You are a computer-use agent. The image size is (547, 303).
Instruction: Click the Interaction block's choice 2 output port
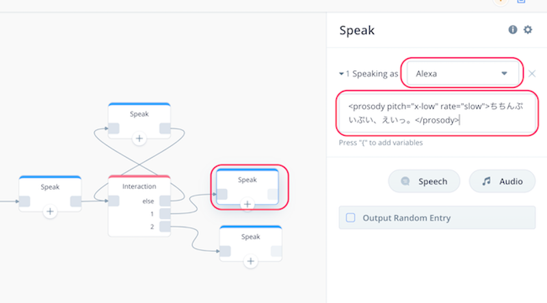click(165, 227)
